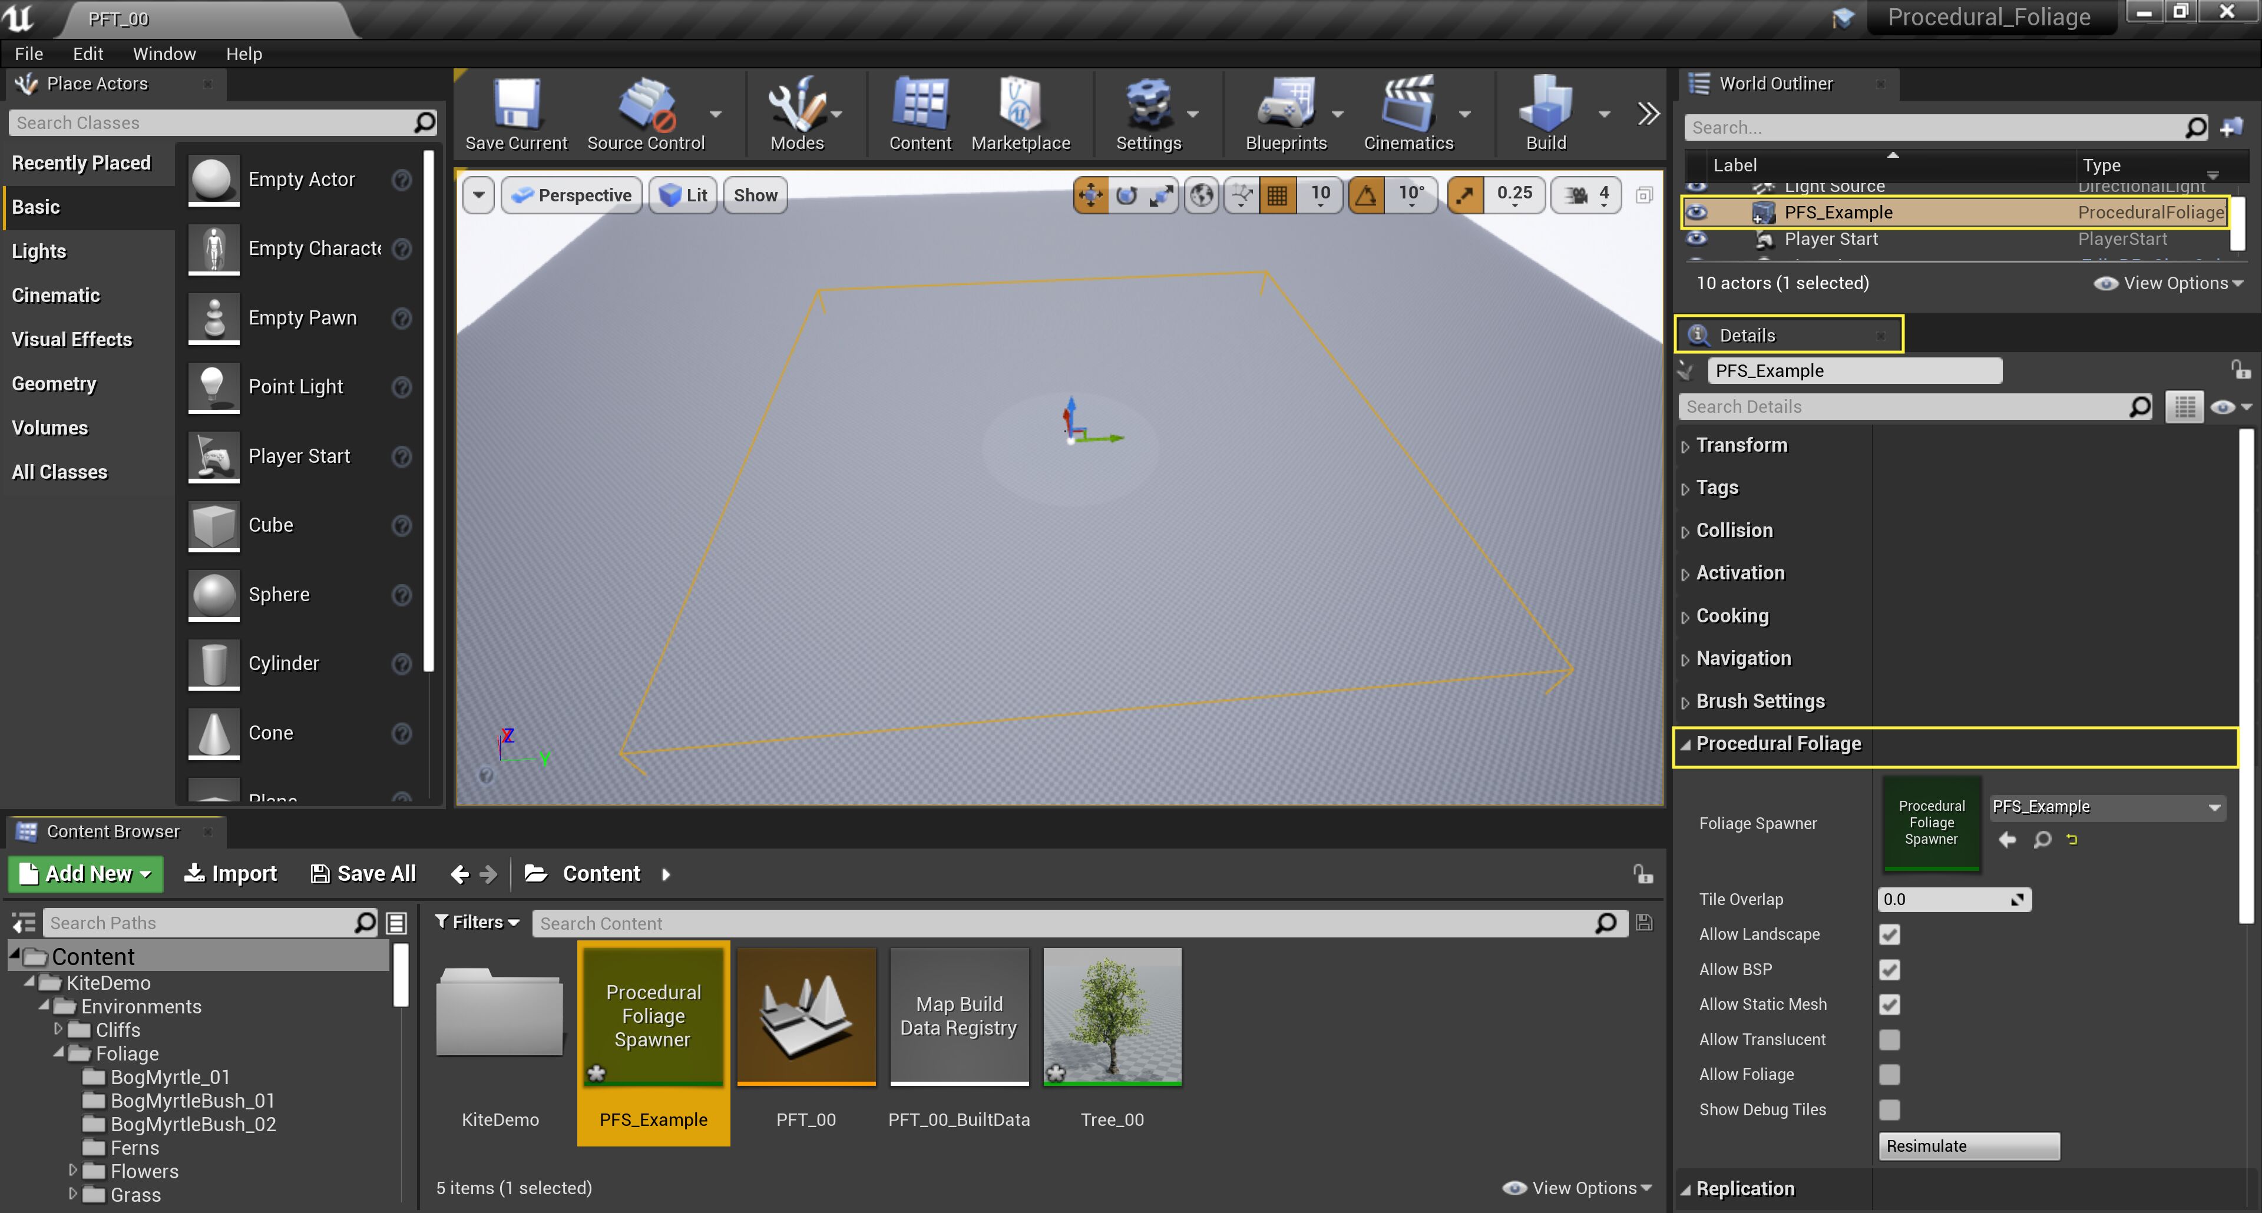The image size is (2262, 1213).
Task: Enable the Allow Foliage checkbox
Action: point(1889,1075)
